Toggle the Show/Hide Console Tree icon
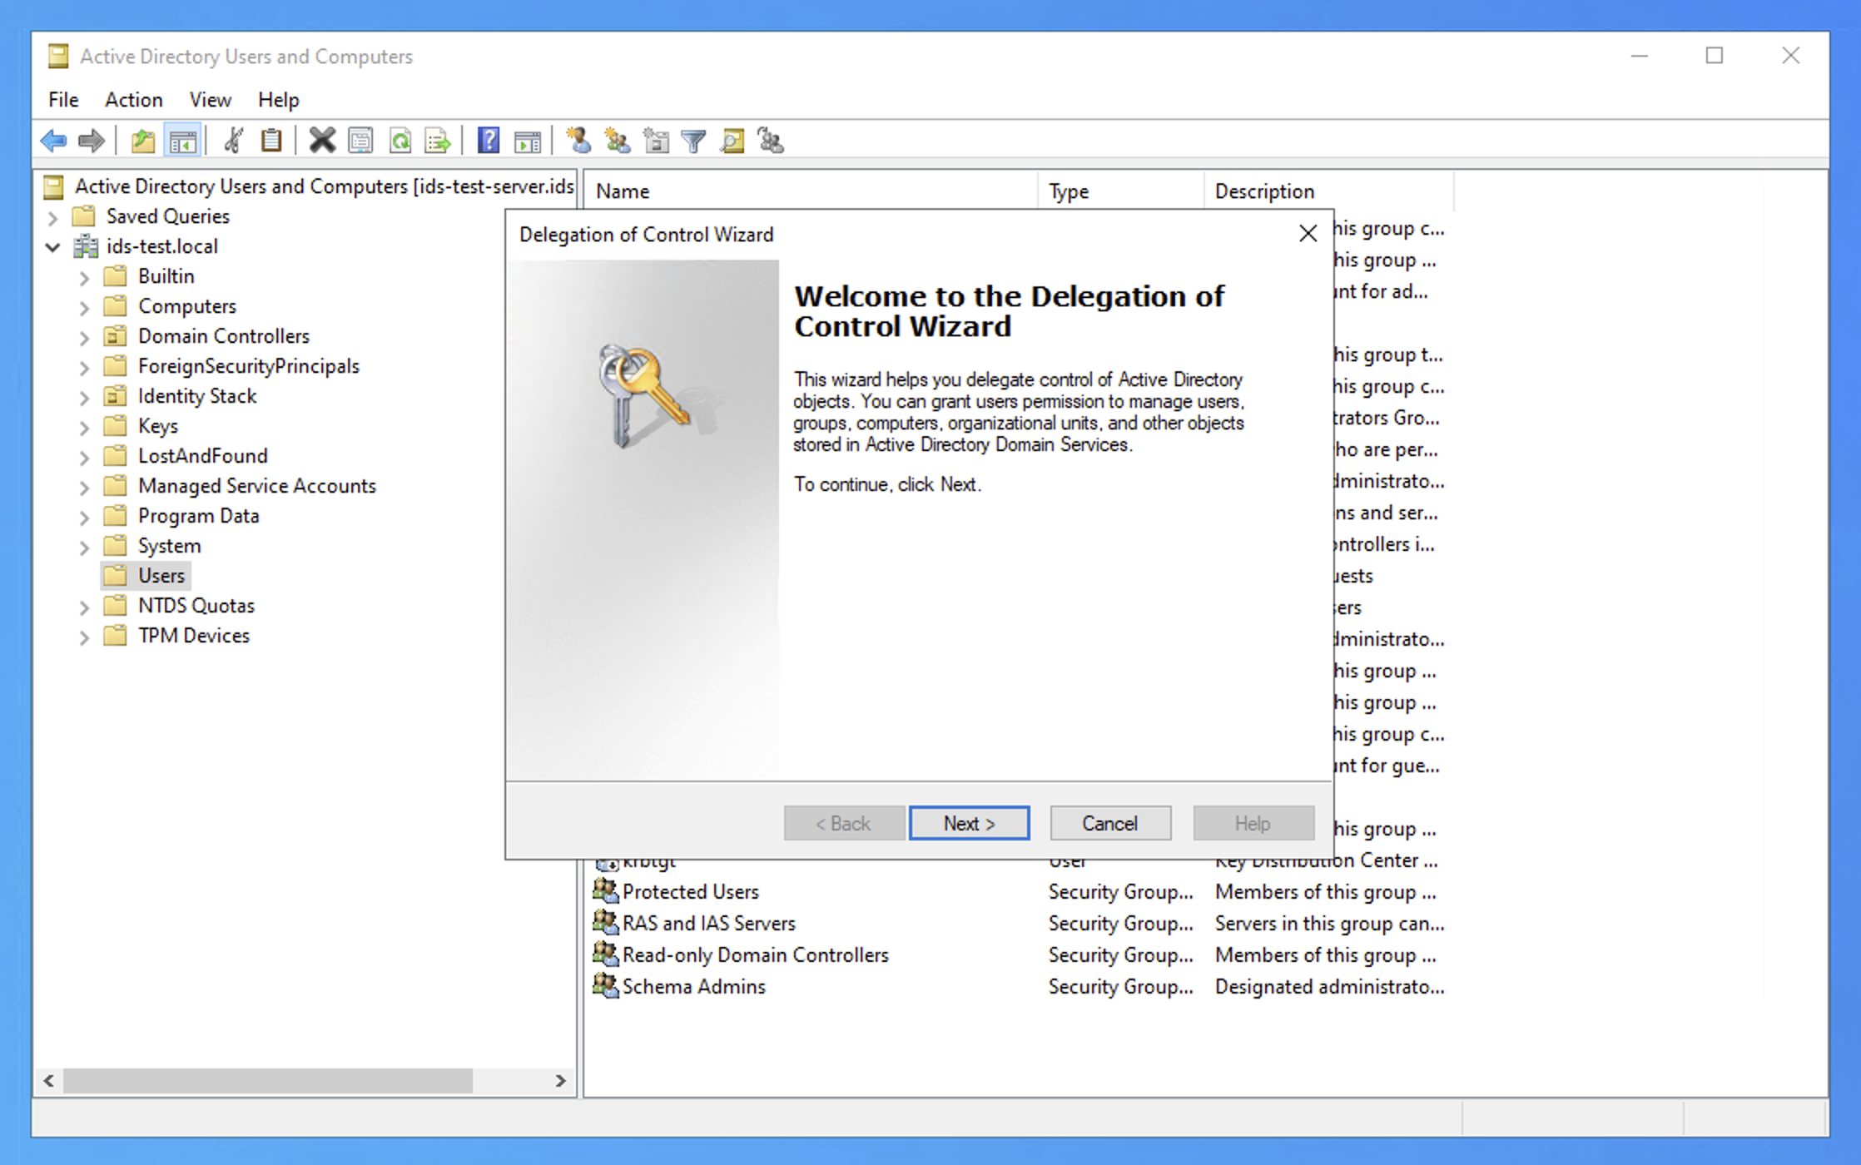1861x1165 pixels. (183, 141)
